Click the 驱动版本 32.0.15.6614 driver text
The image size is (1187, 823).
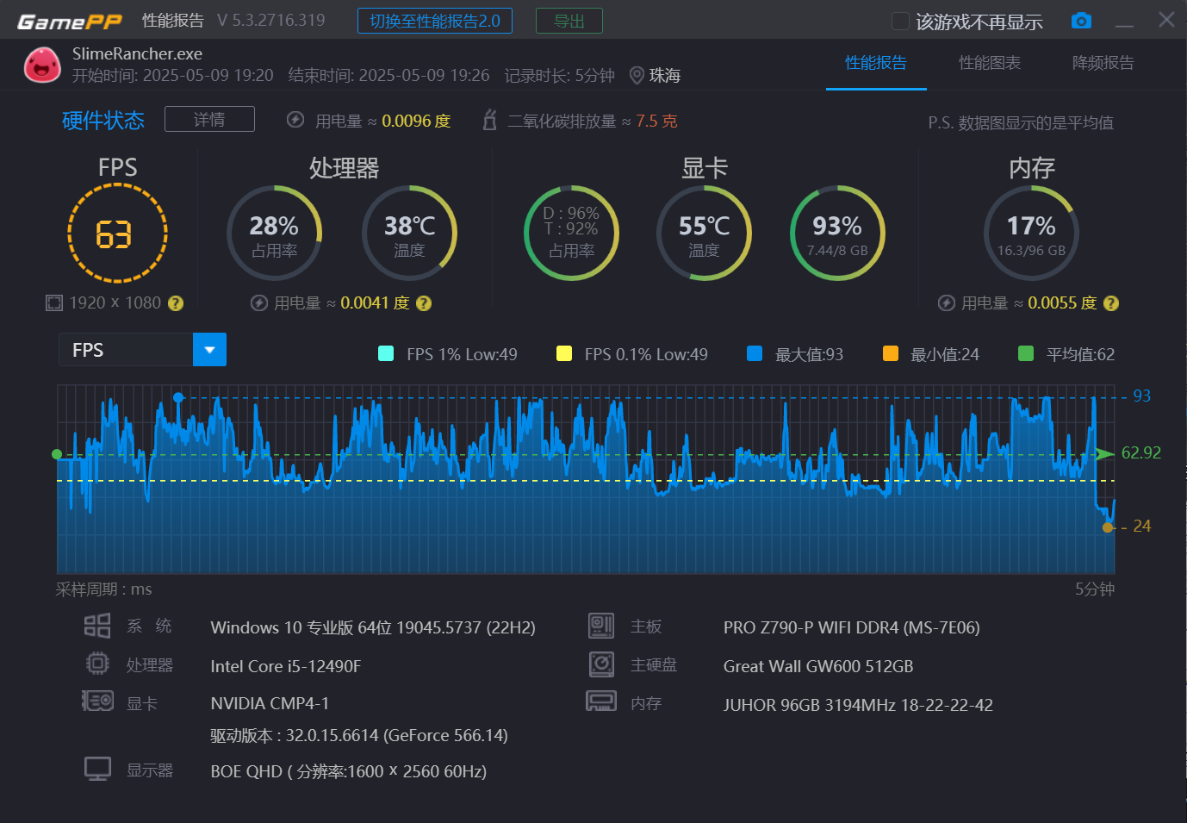point(359,735)
